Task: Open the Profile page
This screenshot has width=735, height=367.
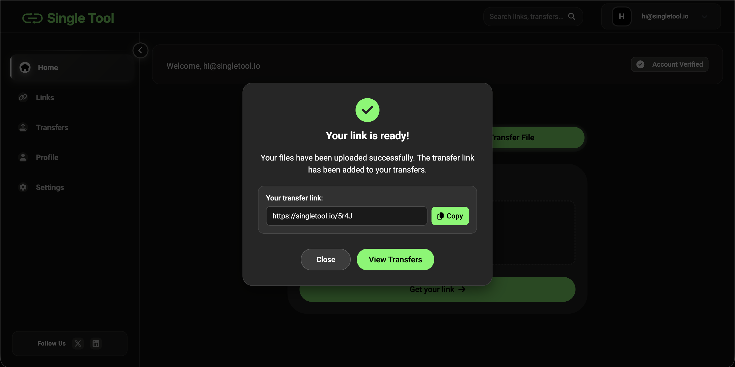Action: pyautogui.click(x=47, y=157)
